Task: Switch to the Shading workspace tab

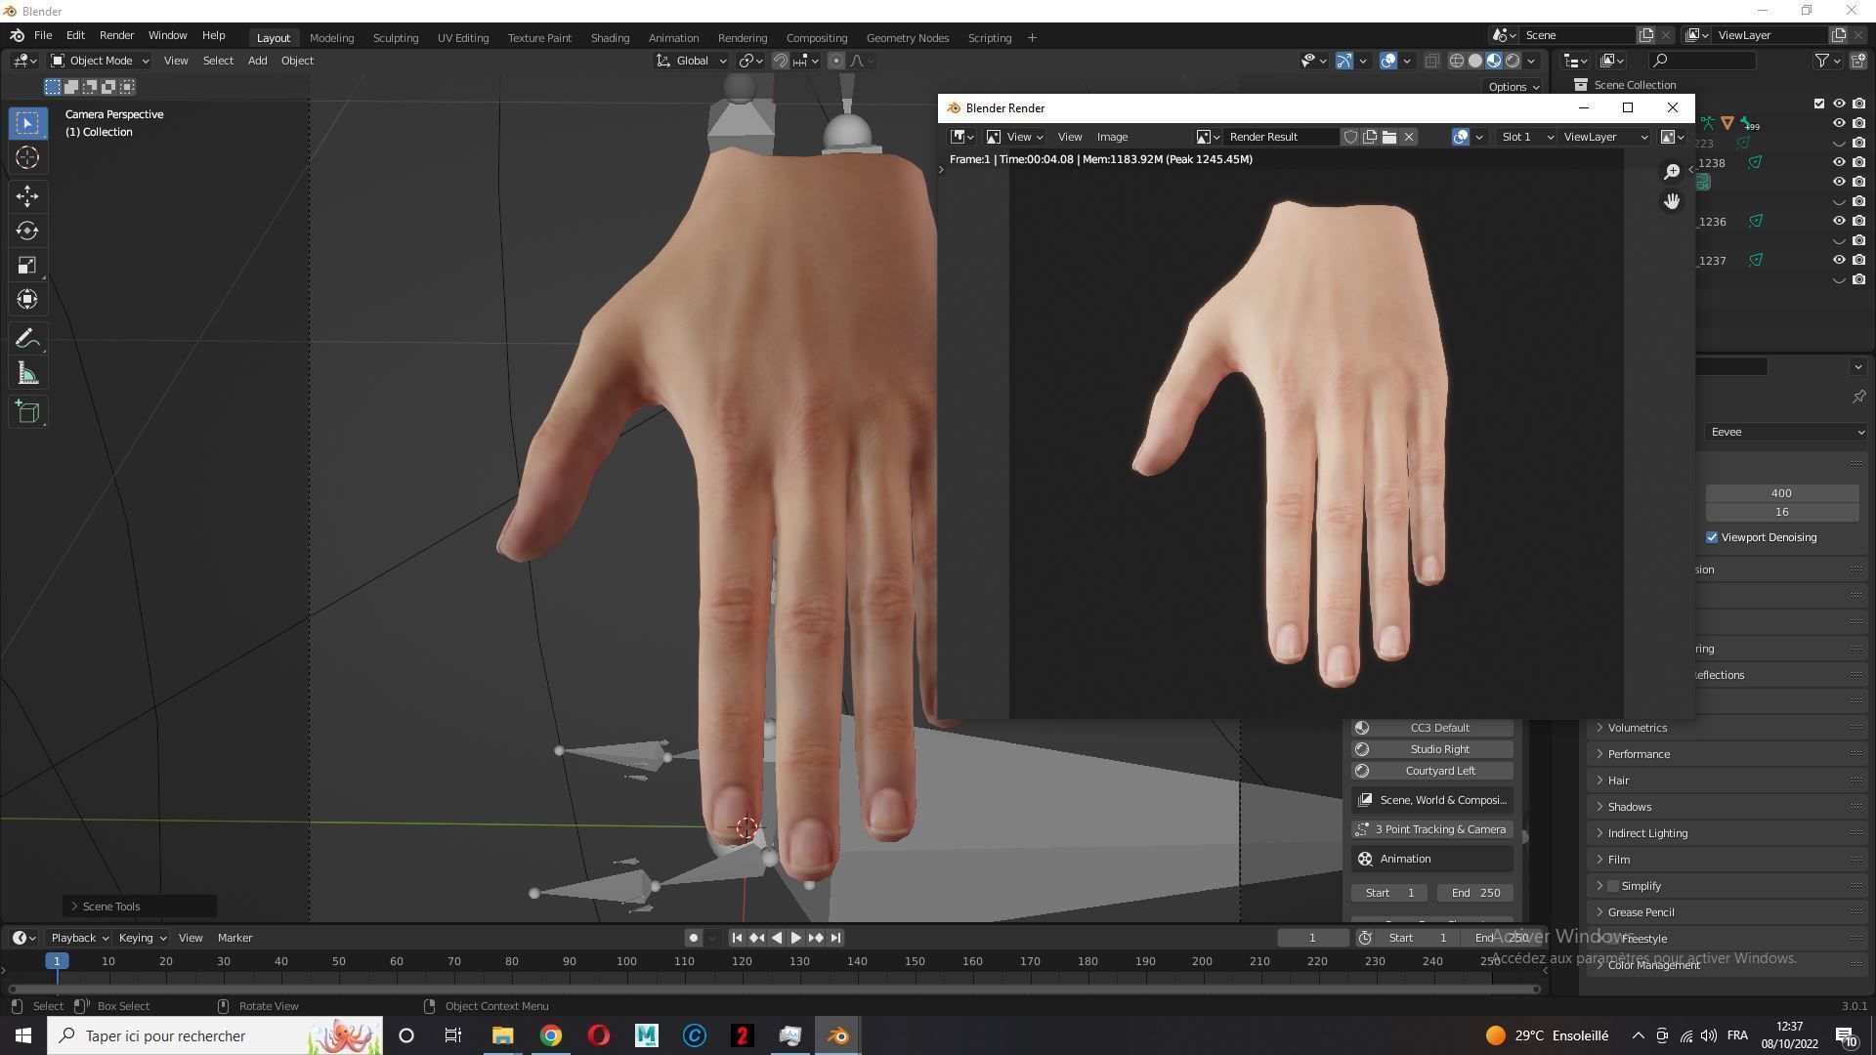Action: [x=610, y=37]
